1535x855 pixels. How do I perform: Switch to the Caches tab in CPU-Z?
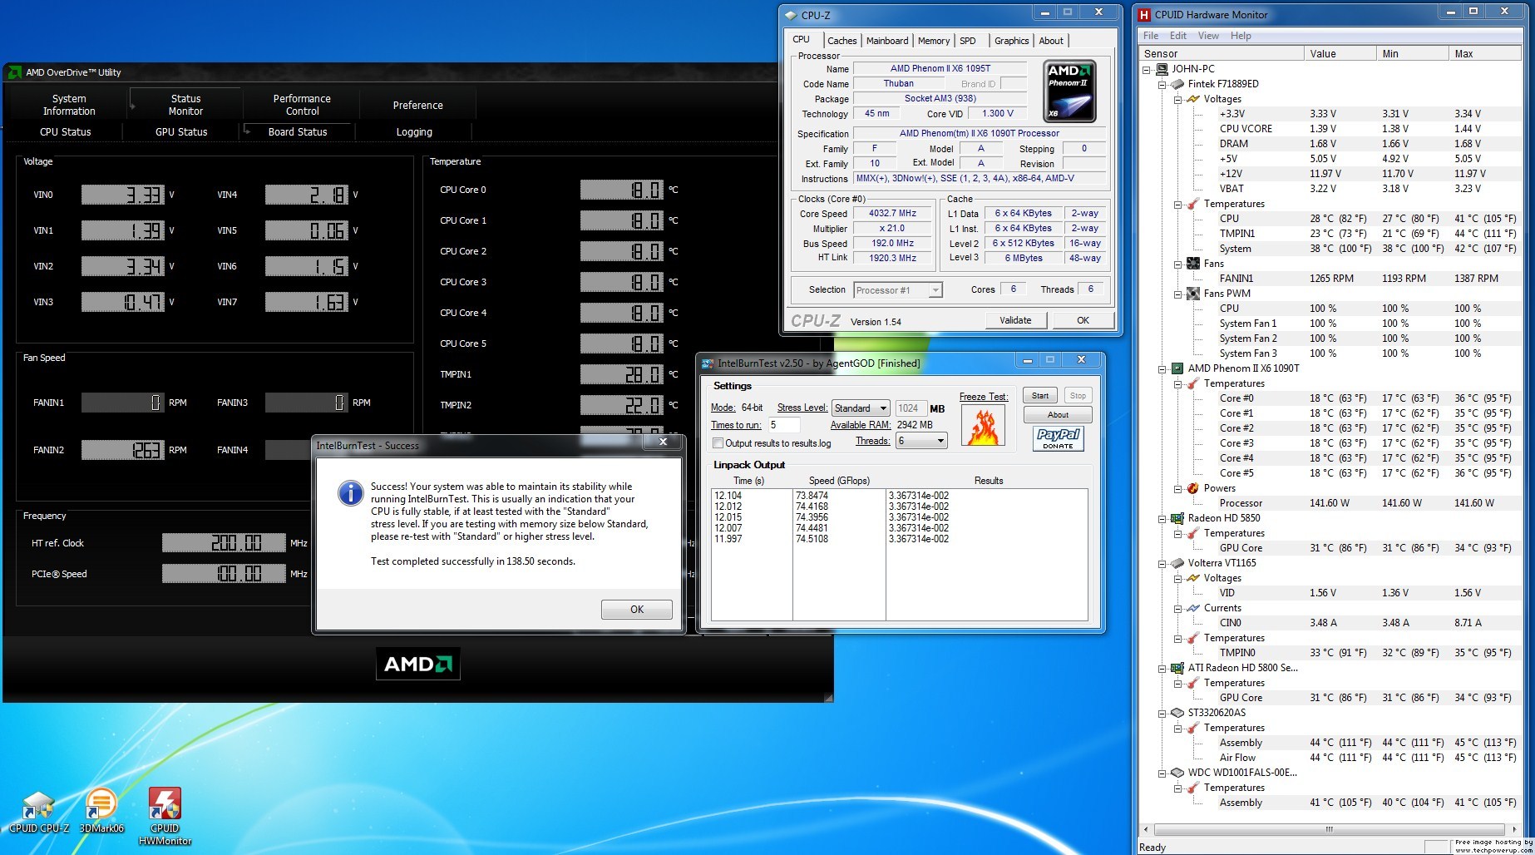pos(842,41)
